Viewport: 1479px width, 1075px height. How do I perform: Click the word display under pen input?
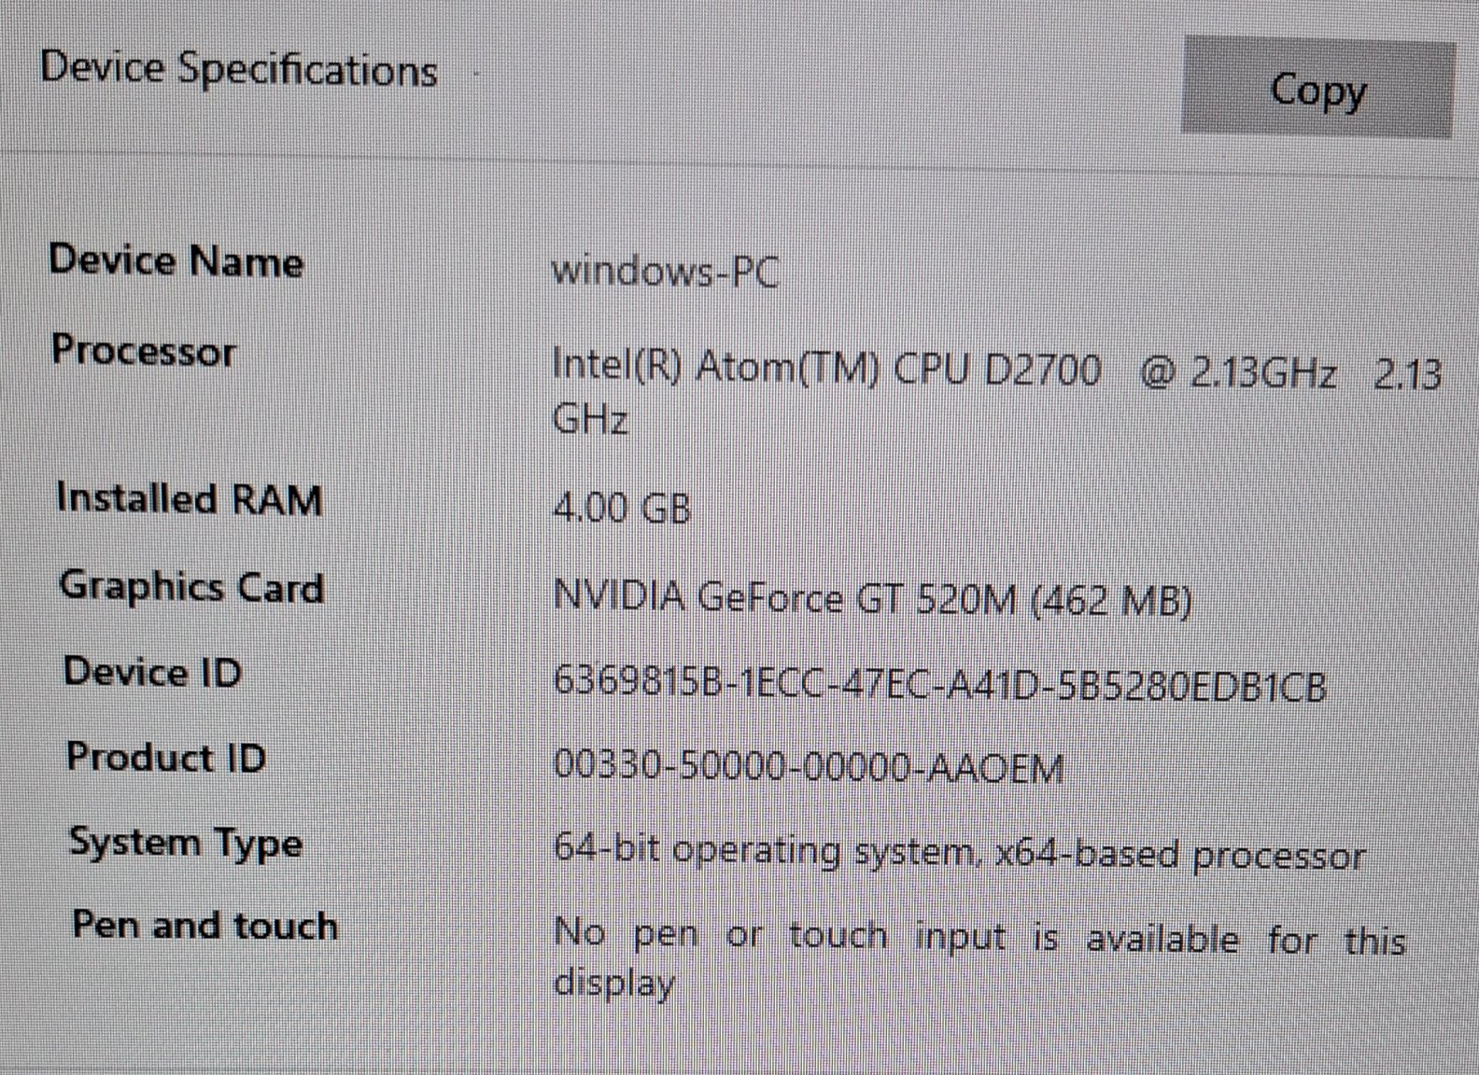tap(613, 984)
